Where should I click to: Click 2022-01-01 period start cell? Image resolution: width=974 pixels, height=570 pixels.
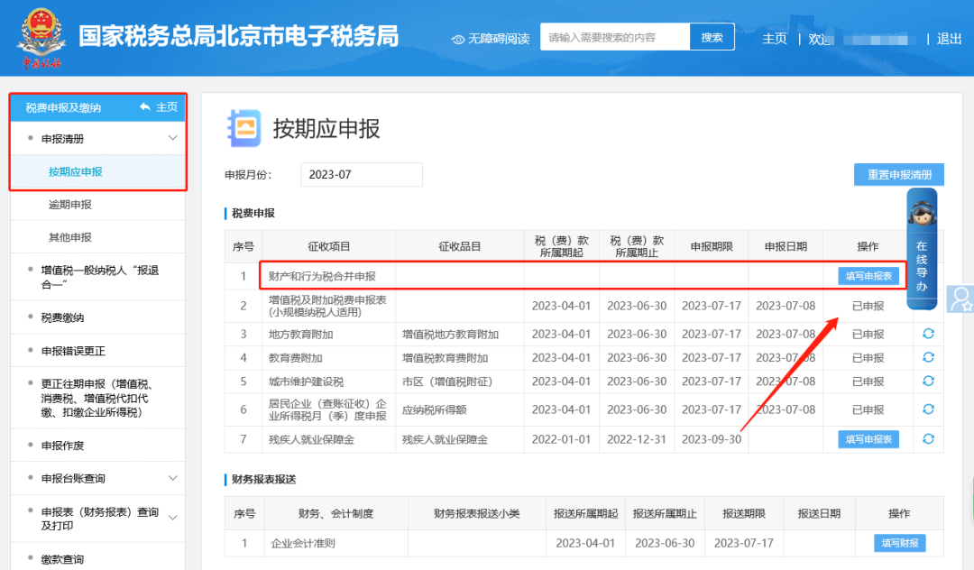[x=561, y=439]
